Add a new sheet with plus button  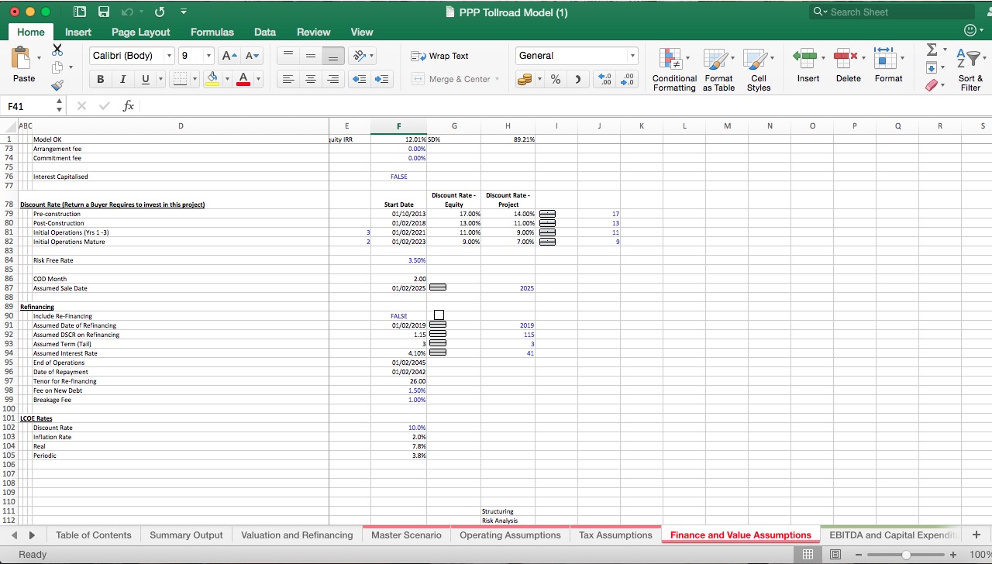[976, 535]
